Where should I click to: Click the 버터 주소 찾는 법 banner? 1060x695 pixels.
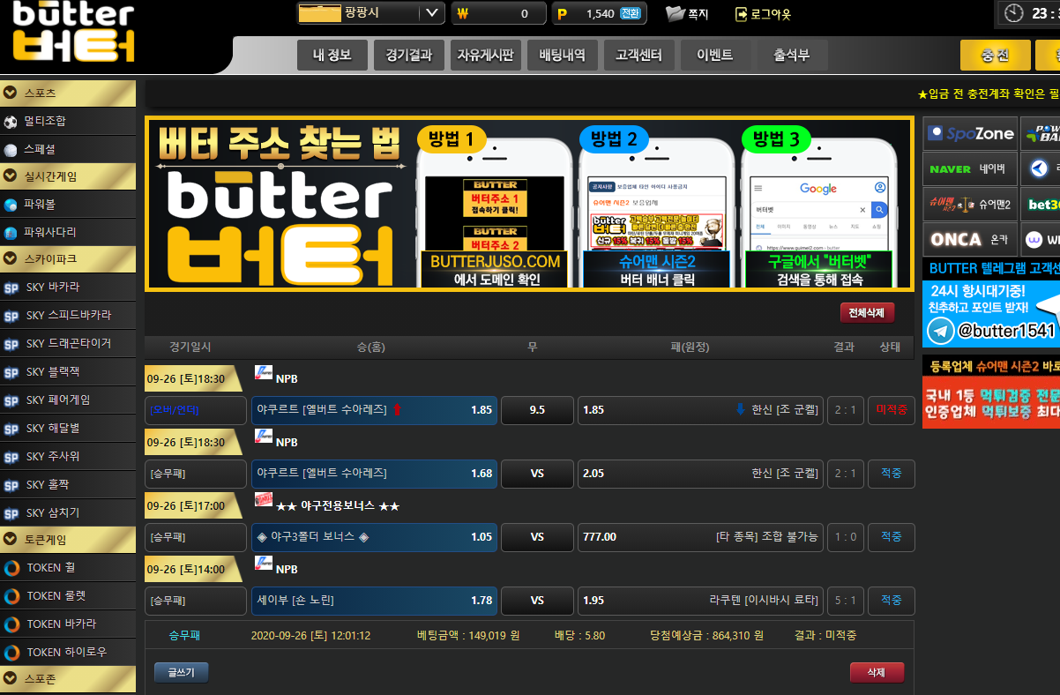point(529,204)
